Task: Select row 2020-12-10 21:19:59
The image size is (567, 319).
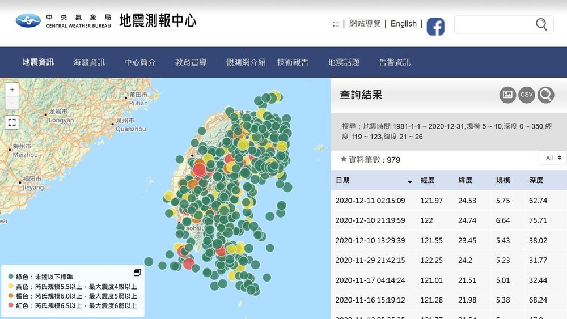Action: (x=448, y=220)
